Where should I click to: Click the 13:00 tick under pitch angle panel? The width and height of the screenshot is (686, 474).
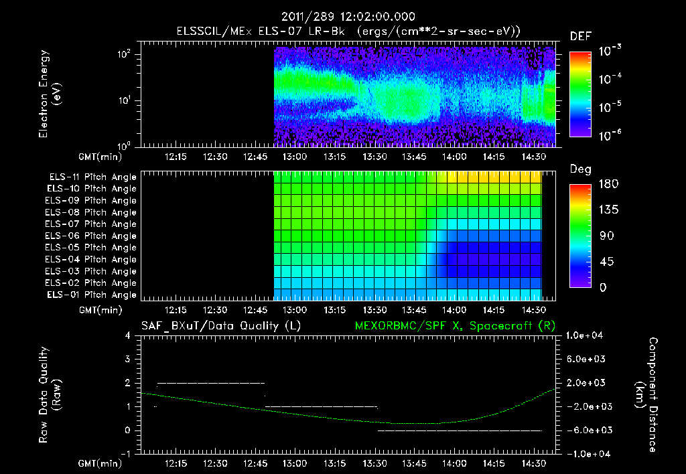[295, 311]
